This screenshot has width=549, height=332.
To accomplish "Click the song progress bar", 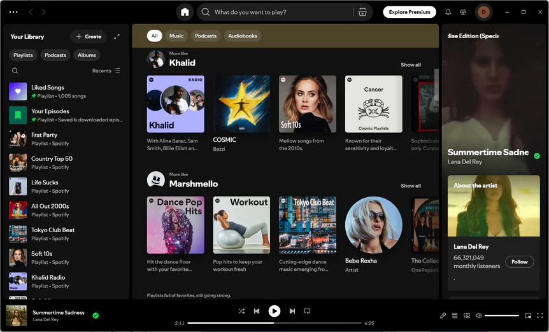I will (x=274, y=323).
